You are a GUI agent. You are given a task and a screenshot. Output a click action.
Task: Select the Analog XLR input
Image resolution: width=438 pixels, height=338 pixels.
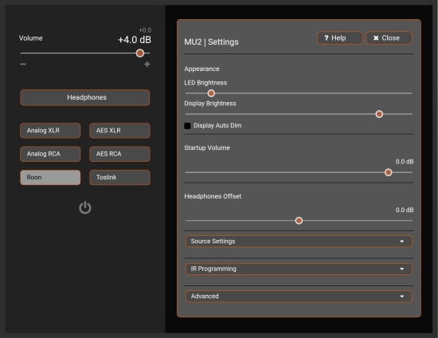(50, 131)
